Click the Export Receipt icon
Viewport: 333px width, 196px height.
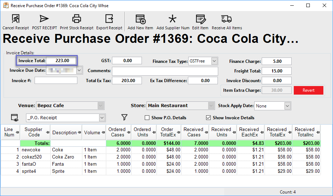109,19
